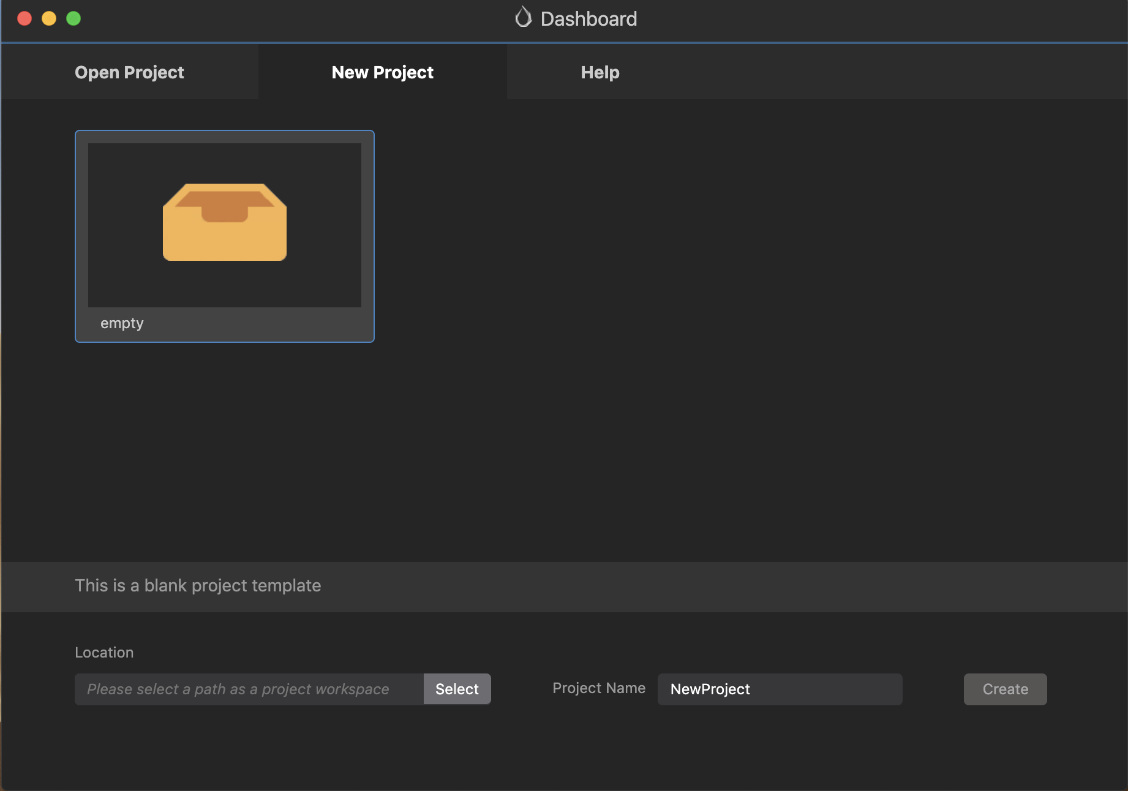
Task: Select the empty project template card
Action: tap(225, 236)
